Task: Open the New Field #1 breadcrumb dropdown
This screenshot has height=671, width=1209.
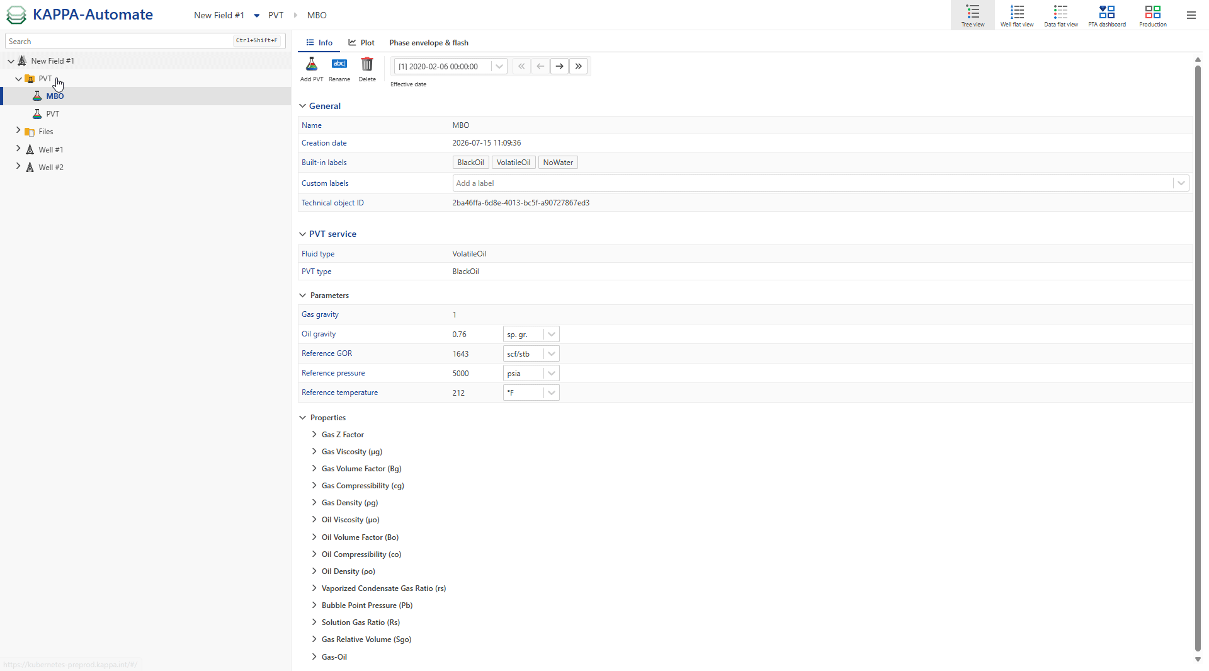Action: 257,15
